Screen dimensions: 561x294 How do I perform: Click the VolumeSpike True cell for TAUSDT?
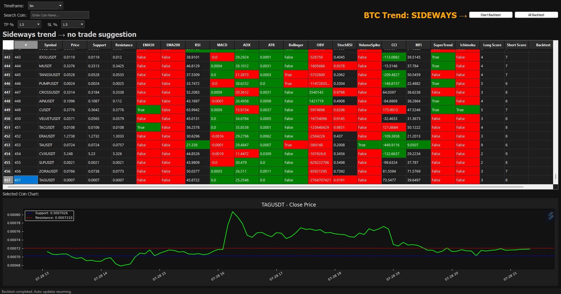coord(369,145)
